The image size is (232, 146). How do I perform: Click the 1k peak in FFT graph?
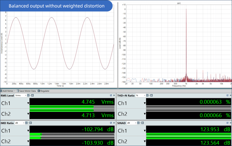pyautogui.click(x=186, y=10)
